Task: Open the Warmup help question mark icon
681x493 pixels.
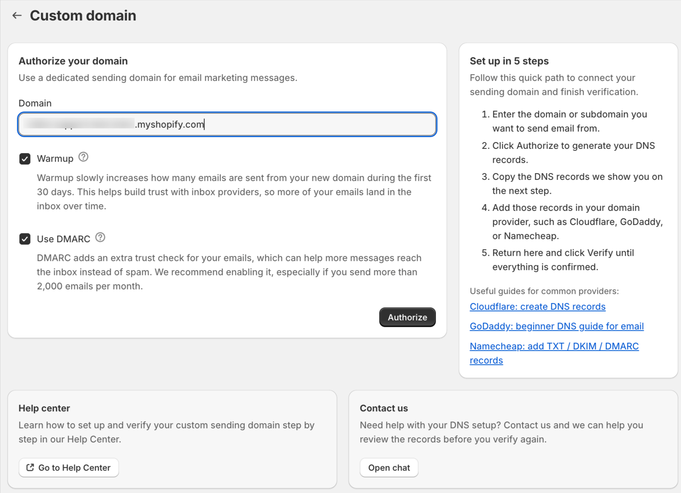Action: [x=83, y=157]
